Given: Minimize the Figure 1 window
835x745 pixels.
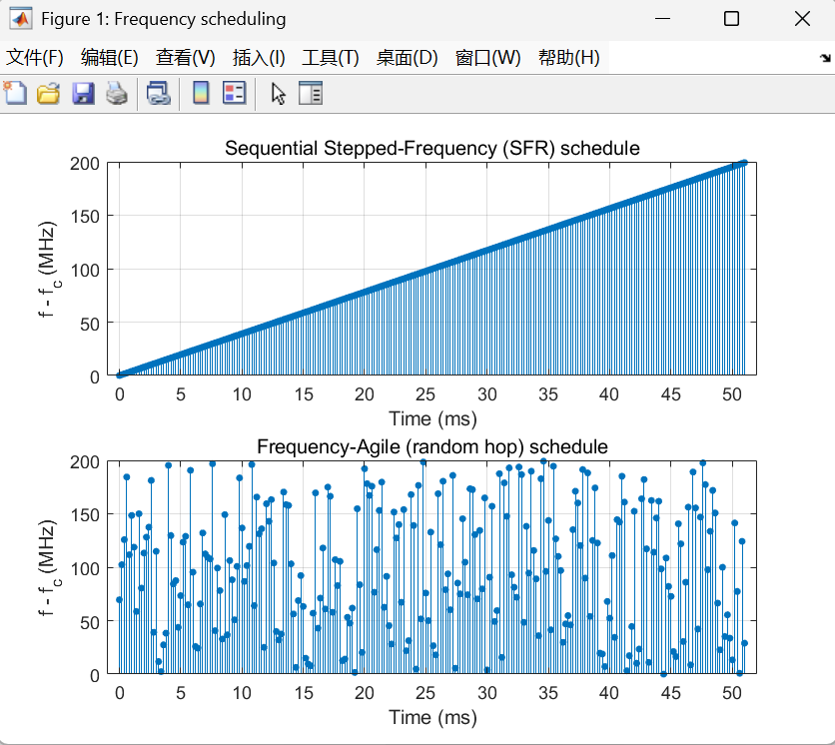Looking at the screenshot, I should pyautogui.click(x=662, y=19).
